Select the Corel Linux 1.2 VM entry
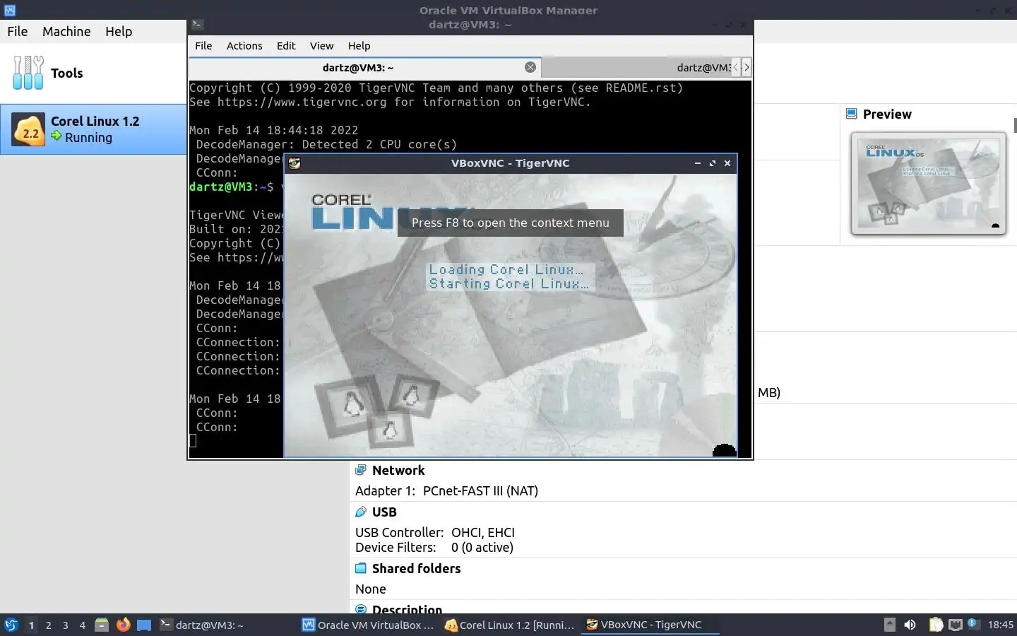The image size is (1017, 636). pos(93,129)
